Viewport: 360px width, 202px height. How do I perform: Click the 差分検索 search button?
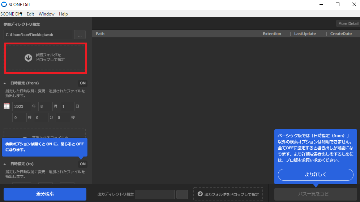tap(45, 194)
